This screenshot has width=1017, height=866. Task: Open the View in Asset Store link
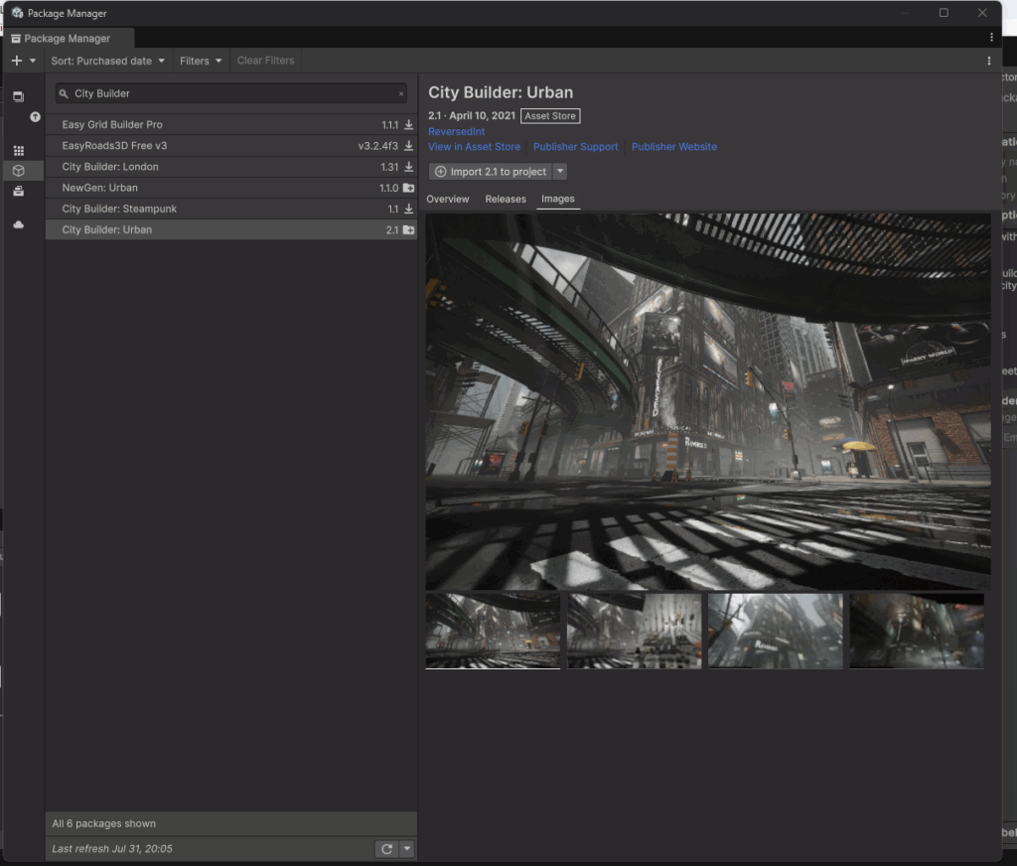click(x=474, y=147)
